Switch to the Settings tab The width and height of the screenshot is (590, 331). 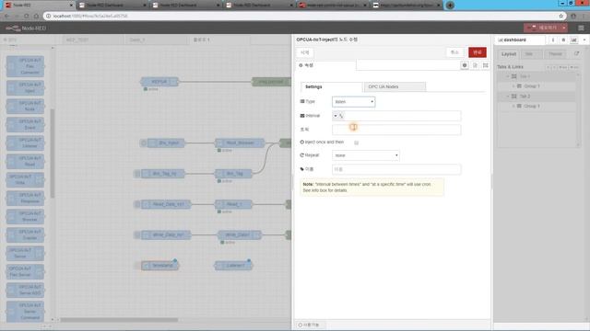[x=331, y=86]
